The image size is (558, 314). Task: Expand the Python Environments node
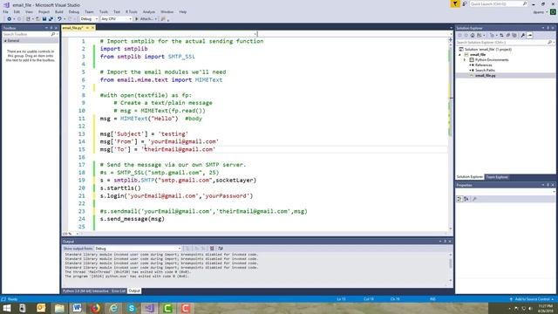coord(465,60)
